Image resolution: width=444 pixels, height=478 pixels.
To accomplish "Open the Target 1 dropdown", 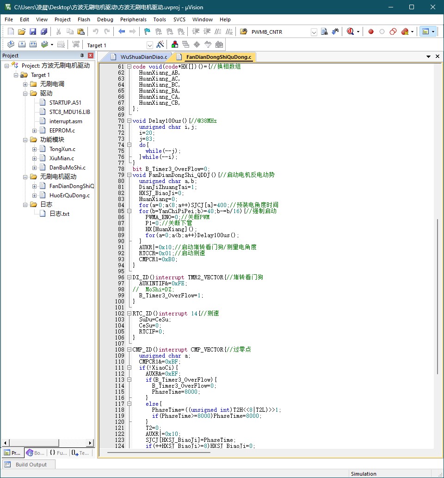I will coord(150,45).
